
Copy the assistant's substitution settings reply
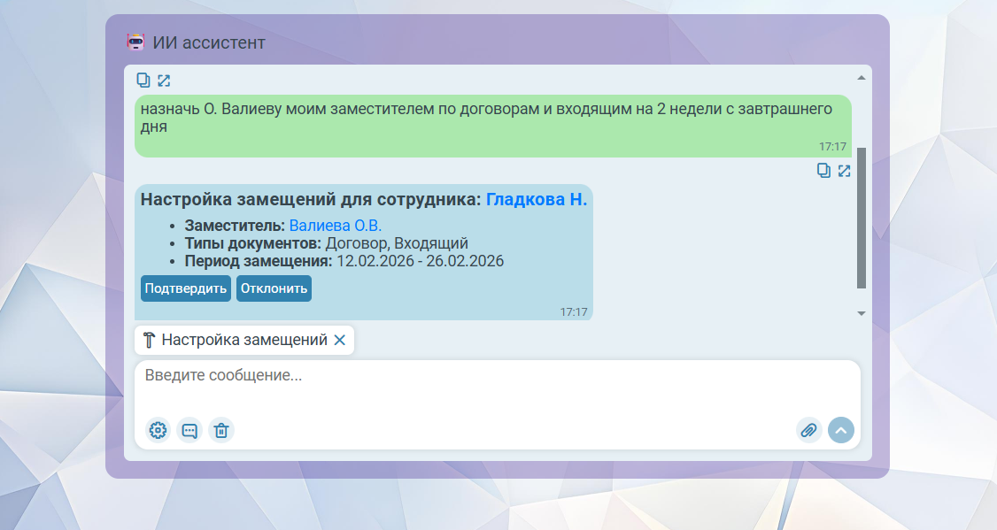823,171
